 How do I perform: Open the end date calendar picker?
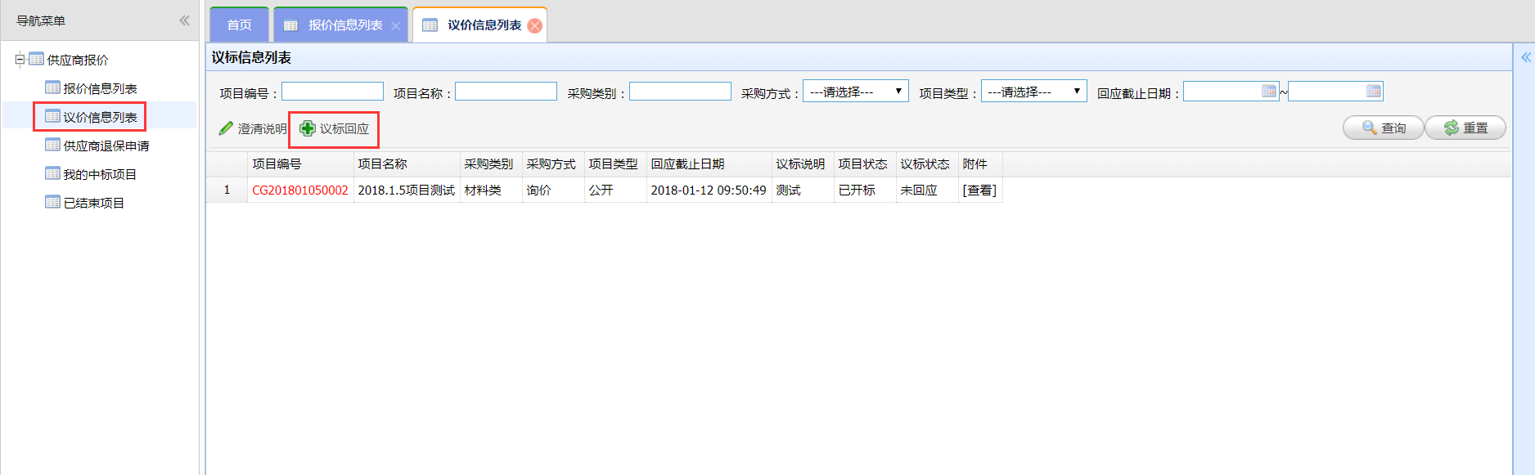click(x=1373, y=92)
